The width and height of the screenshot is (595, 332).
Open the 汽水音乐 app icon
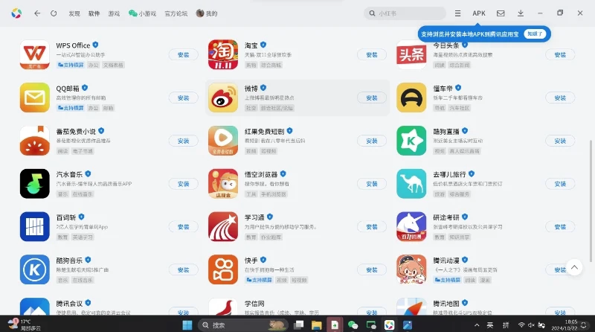tap(34, 184)
